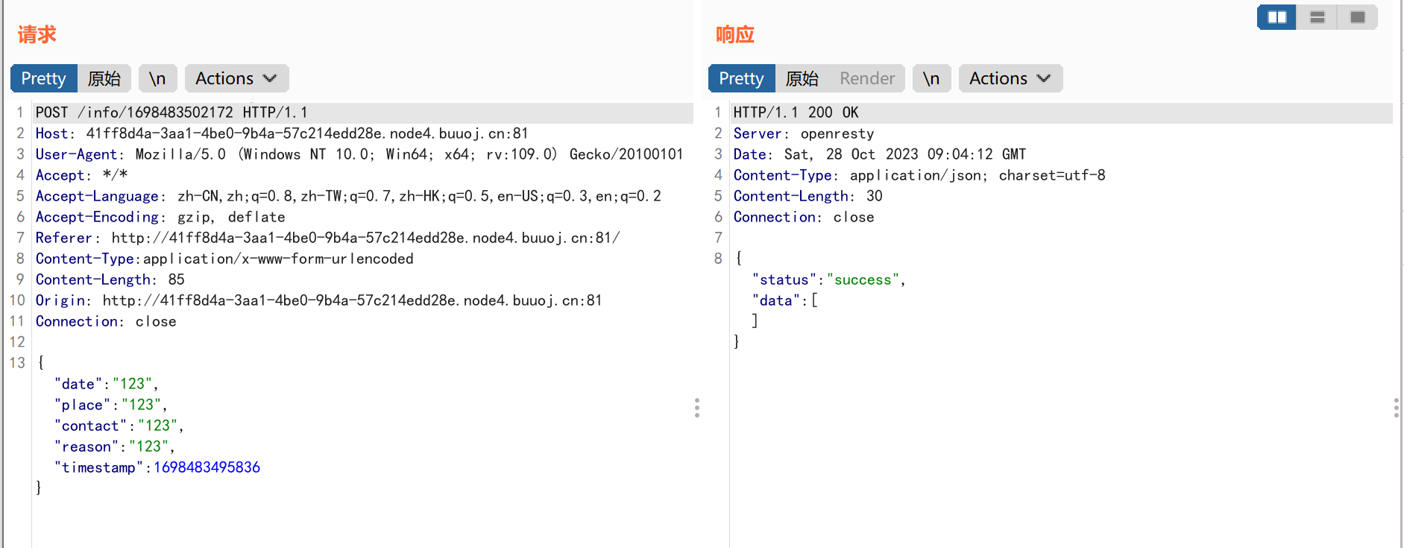Viewport: 1404px width, 548px height.
Task: Click the 响应 panel title
Action: point(735,34)
